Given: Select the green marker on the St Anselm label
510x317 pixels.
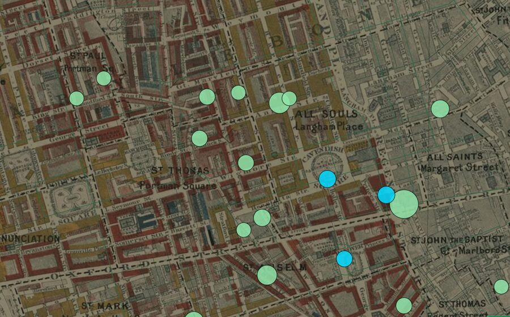Looking at the screenshot, I should point(267,275).
